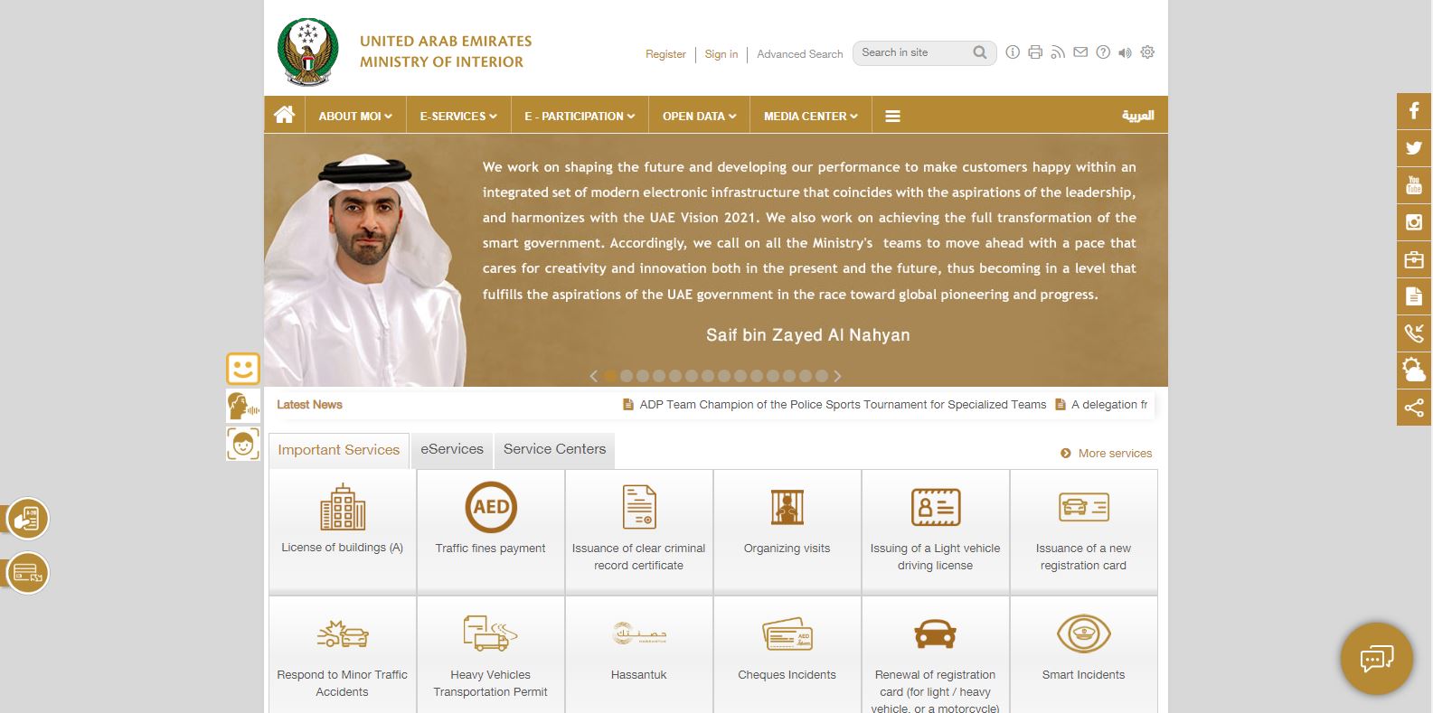Image resolution: width=1433 pixels, height=713 pixels.
Task: Click the voice assistant head icon
Action: tap(242, 406)
